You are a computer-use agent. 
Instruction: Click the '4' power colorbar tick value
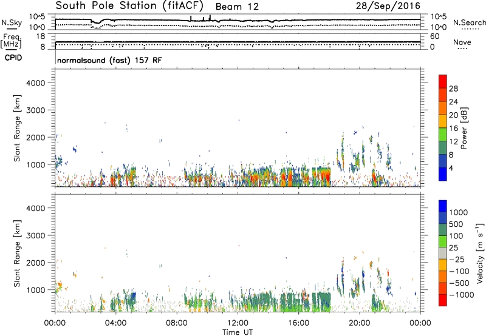point(451,168)
